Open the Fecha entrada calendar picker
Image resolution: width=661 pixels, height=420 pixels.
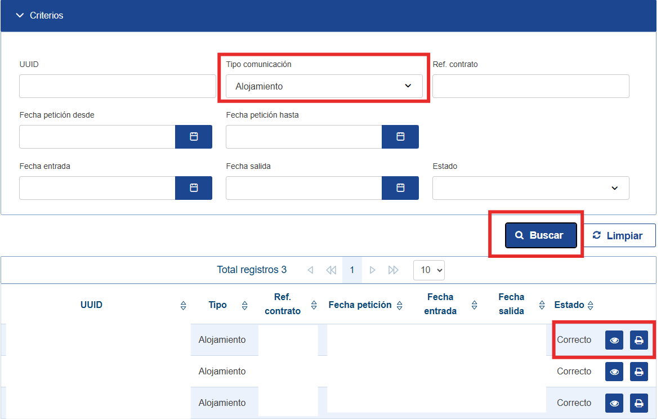pyautogui.click(x=193, y=188)
